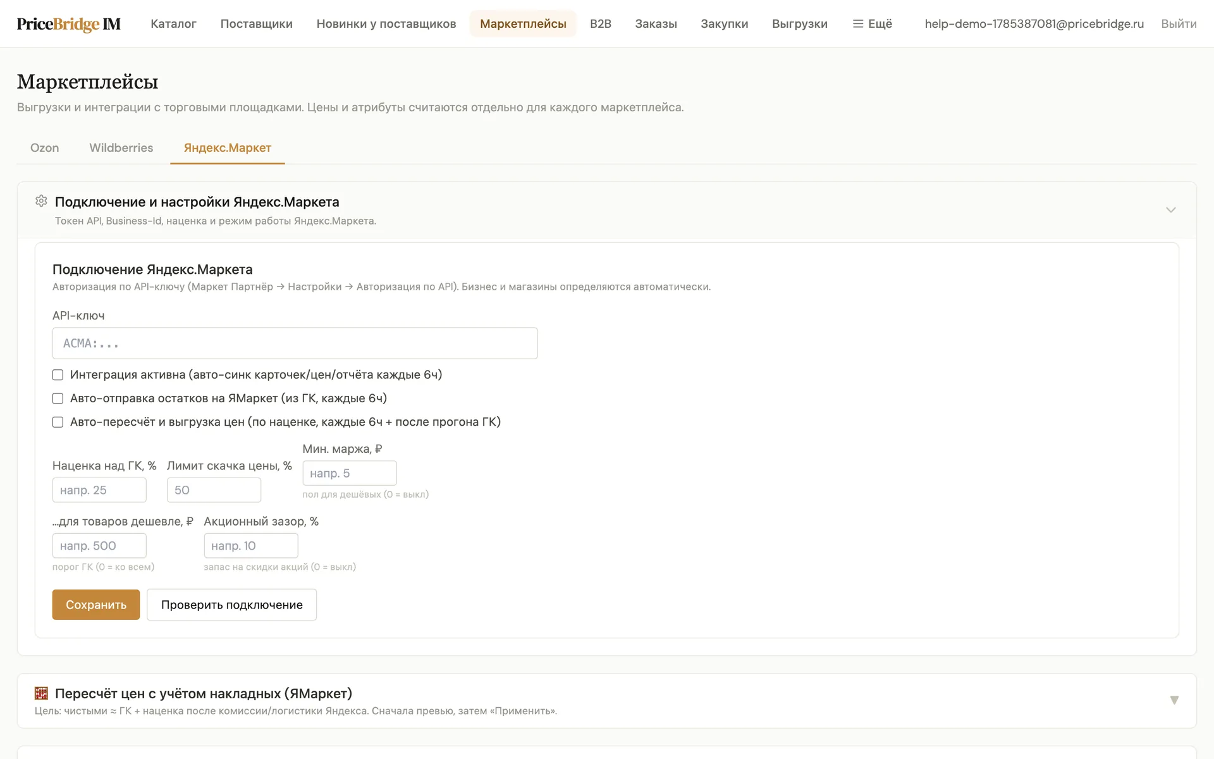Viewport: 1214px width, 759px height.
Task: Click the abacus icon near Пересчёт цен
Action: click(41, 693)
